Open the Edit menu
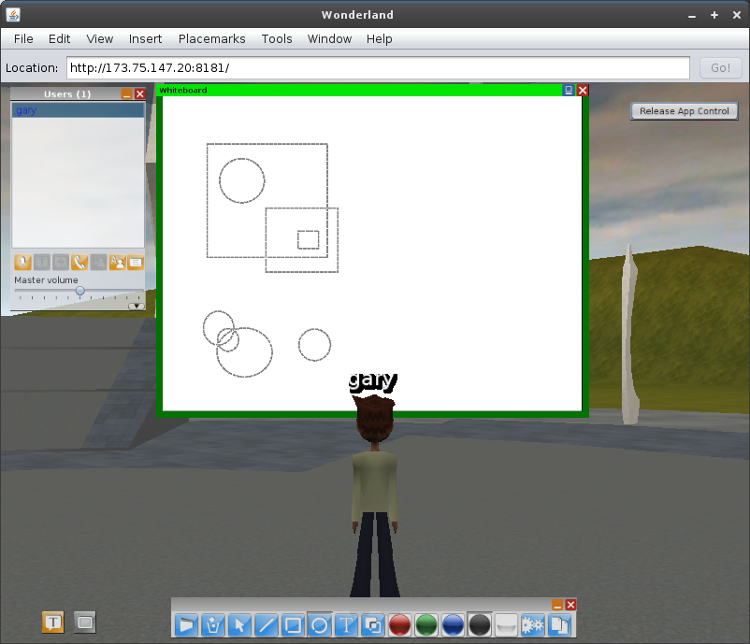 tap(59, 38)
